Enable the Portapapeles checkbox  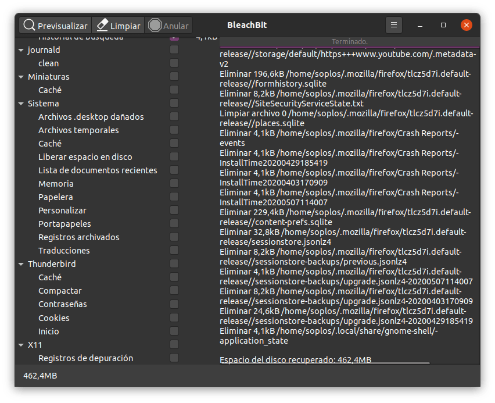pos(174,223)
